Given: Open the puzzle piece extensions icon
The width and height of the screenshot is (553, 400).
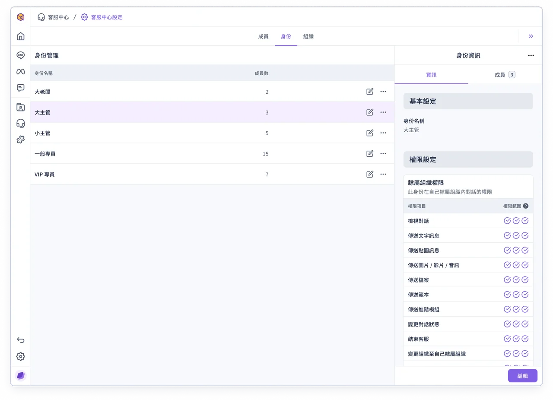Looking at the screenshot, I should [20, 140].
